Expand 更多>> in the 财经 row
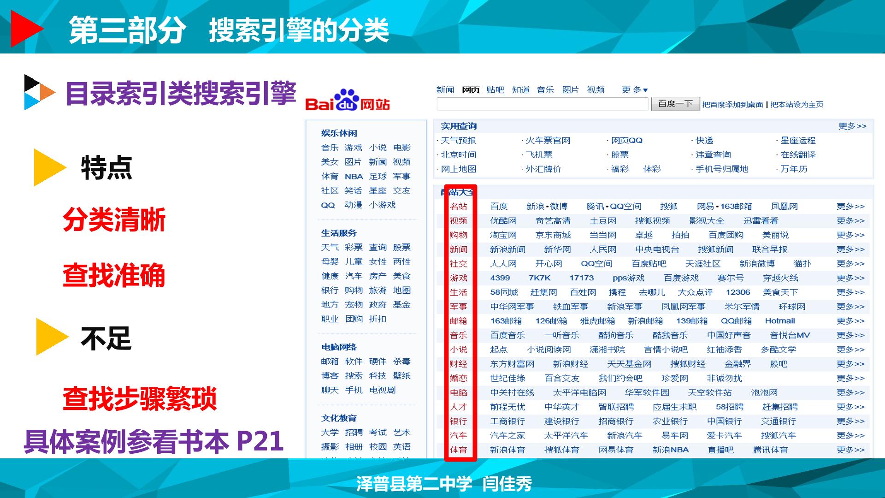Viewport: 885px width, 498px height. [850, 364]
